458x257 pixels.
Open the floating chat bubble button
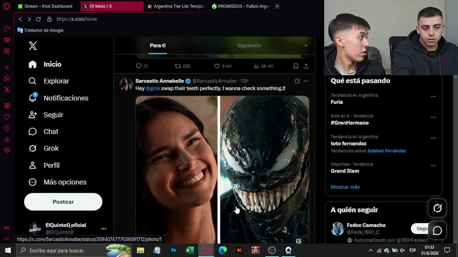coord(437,231)
